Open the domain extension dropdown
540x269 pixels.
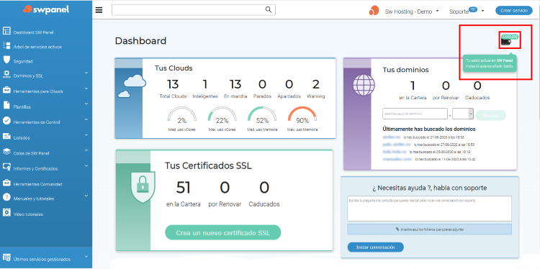click(463, 114)
